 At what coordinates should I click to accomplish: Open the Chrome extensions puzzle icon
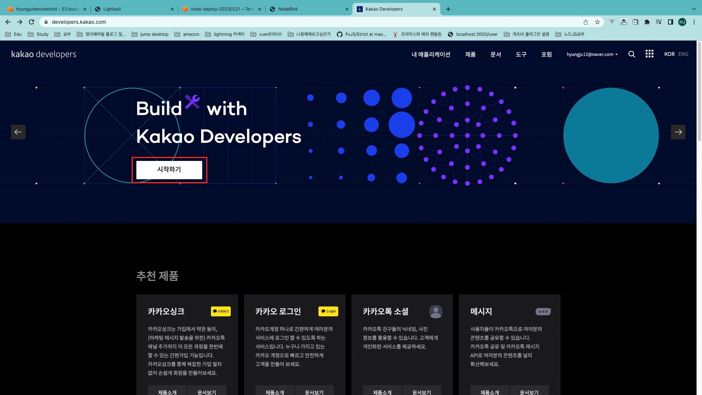[647, 22]
